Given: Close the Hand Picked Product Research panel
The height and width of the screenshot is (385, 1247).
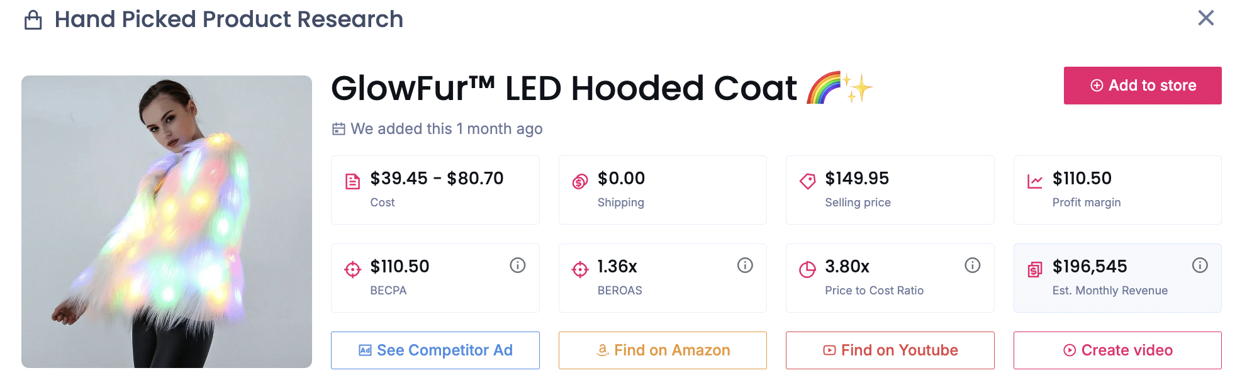Looking at the screenshot, I should pos(1207,18).
